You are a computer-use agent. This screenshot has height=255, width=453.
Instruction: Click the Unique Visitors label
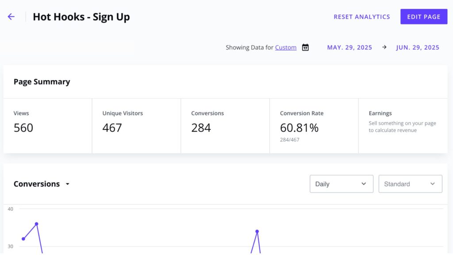[x=123, y=113]
